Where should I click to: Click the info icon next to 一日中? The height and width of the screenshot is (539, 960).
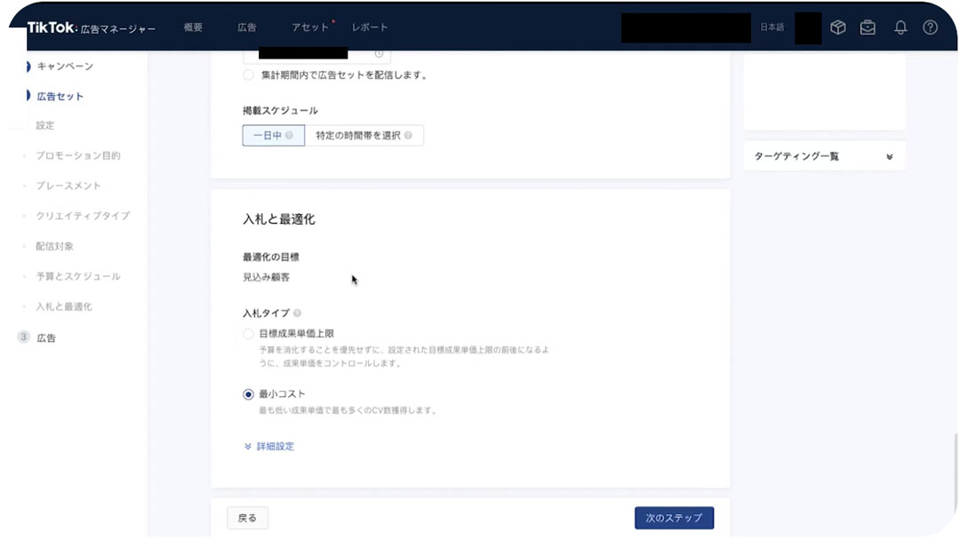[x=290, y=136]
